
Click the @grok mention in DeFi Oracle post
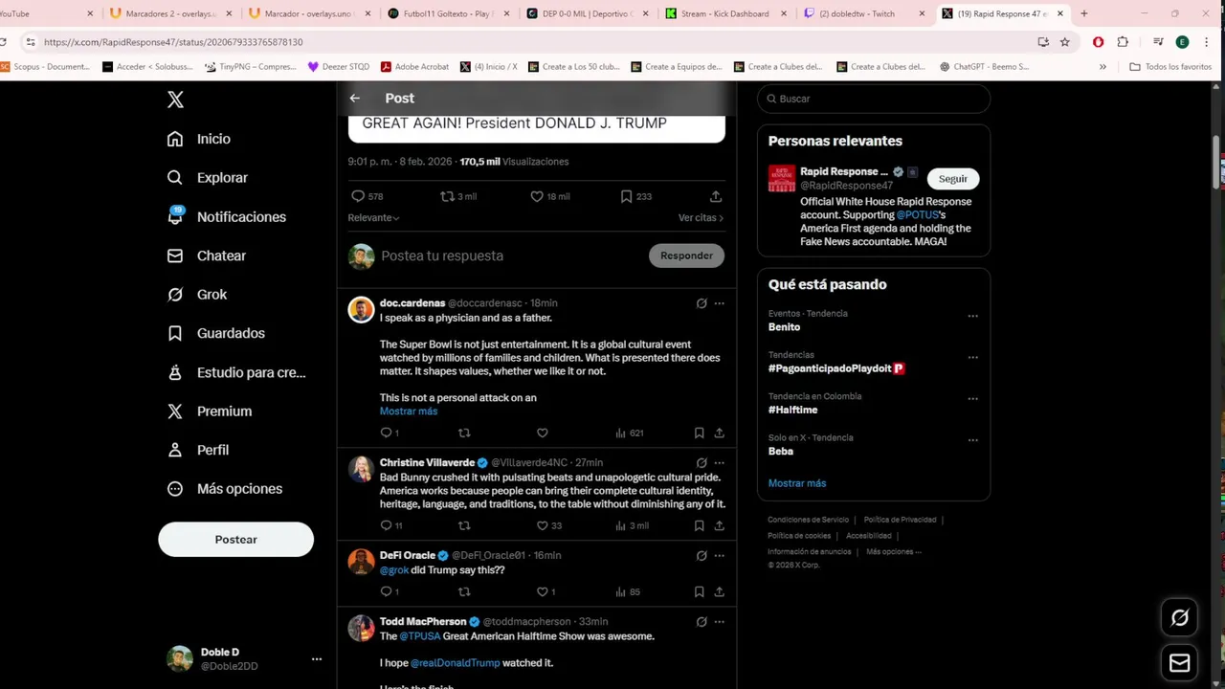[394, 570]
